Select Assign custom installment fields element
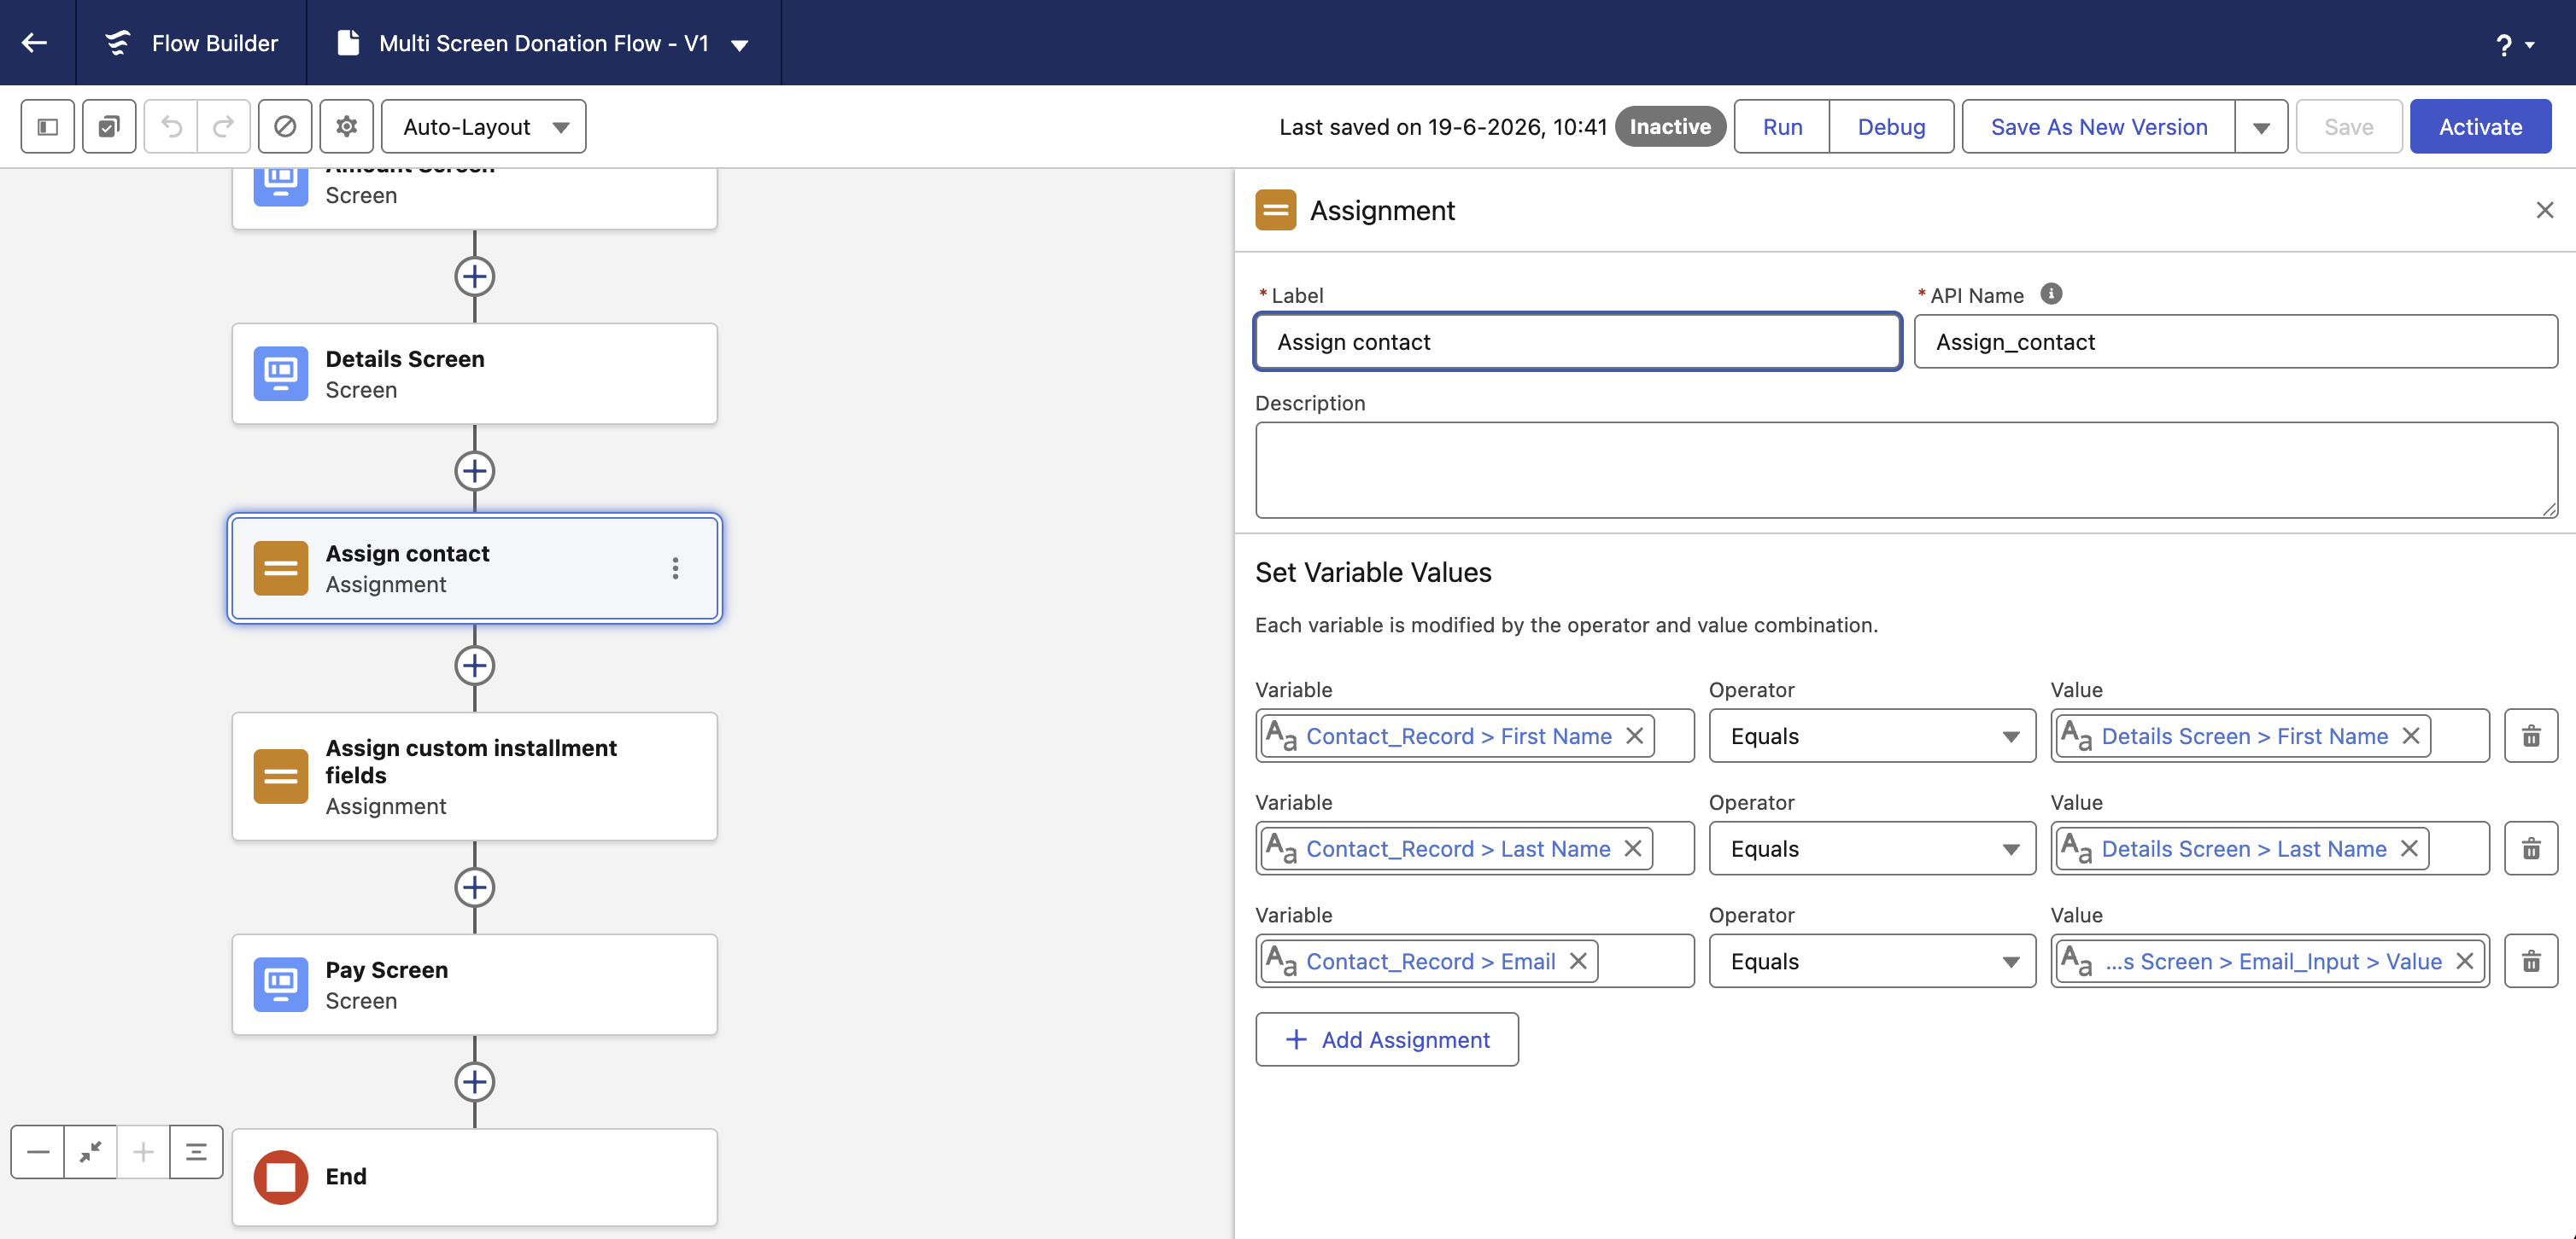The height and width of the screenshot is (1239, 2576). [475, 777]
